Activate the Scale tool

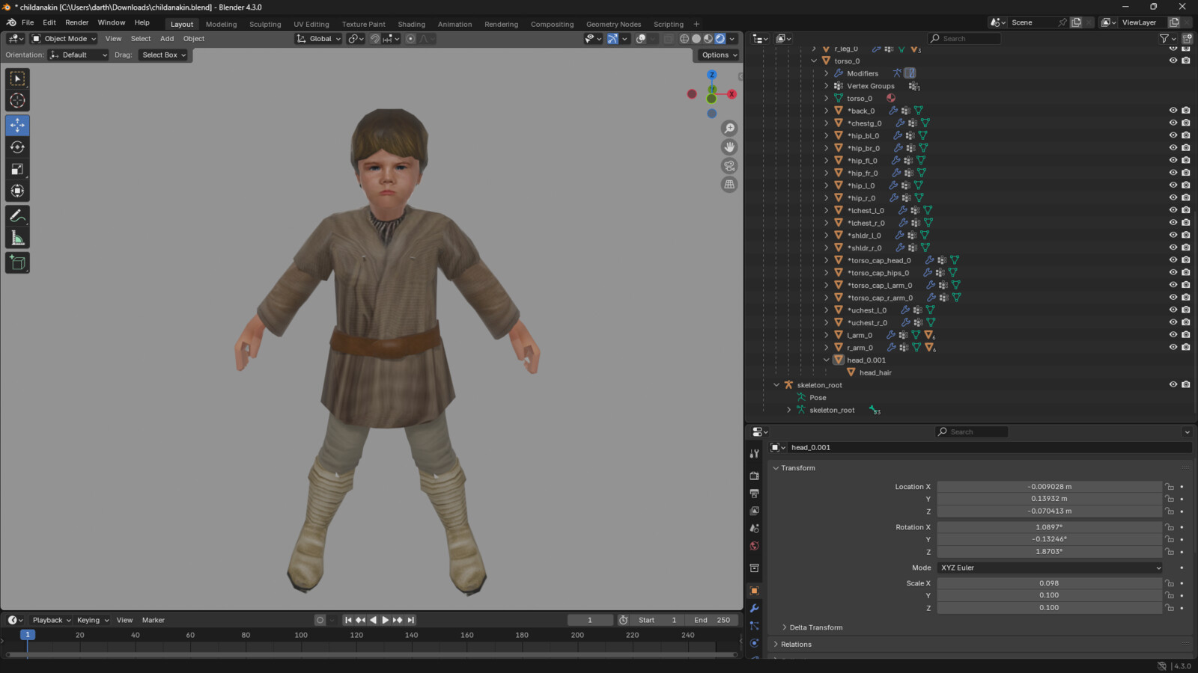pyautogui.click(x=17, y=169)
